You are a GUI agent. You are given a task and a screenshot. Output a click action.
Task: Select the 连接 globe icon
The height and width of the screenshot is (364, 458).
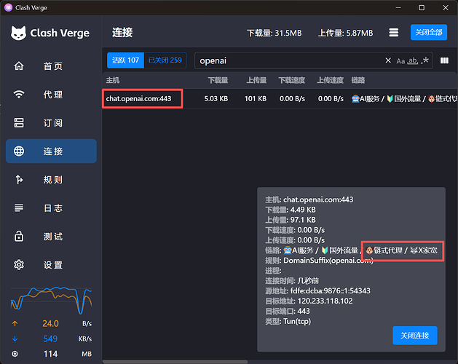(x=19, y=151)
